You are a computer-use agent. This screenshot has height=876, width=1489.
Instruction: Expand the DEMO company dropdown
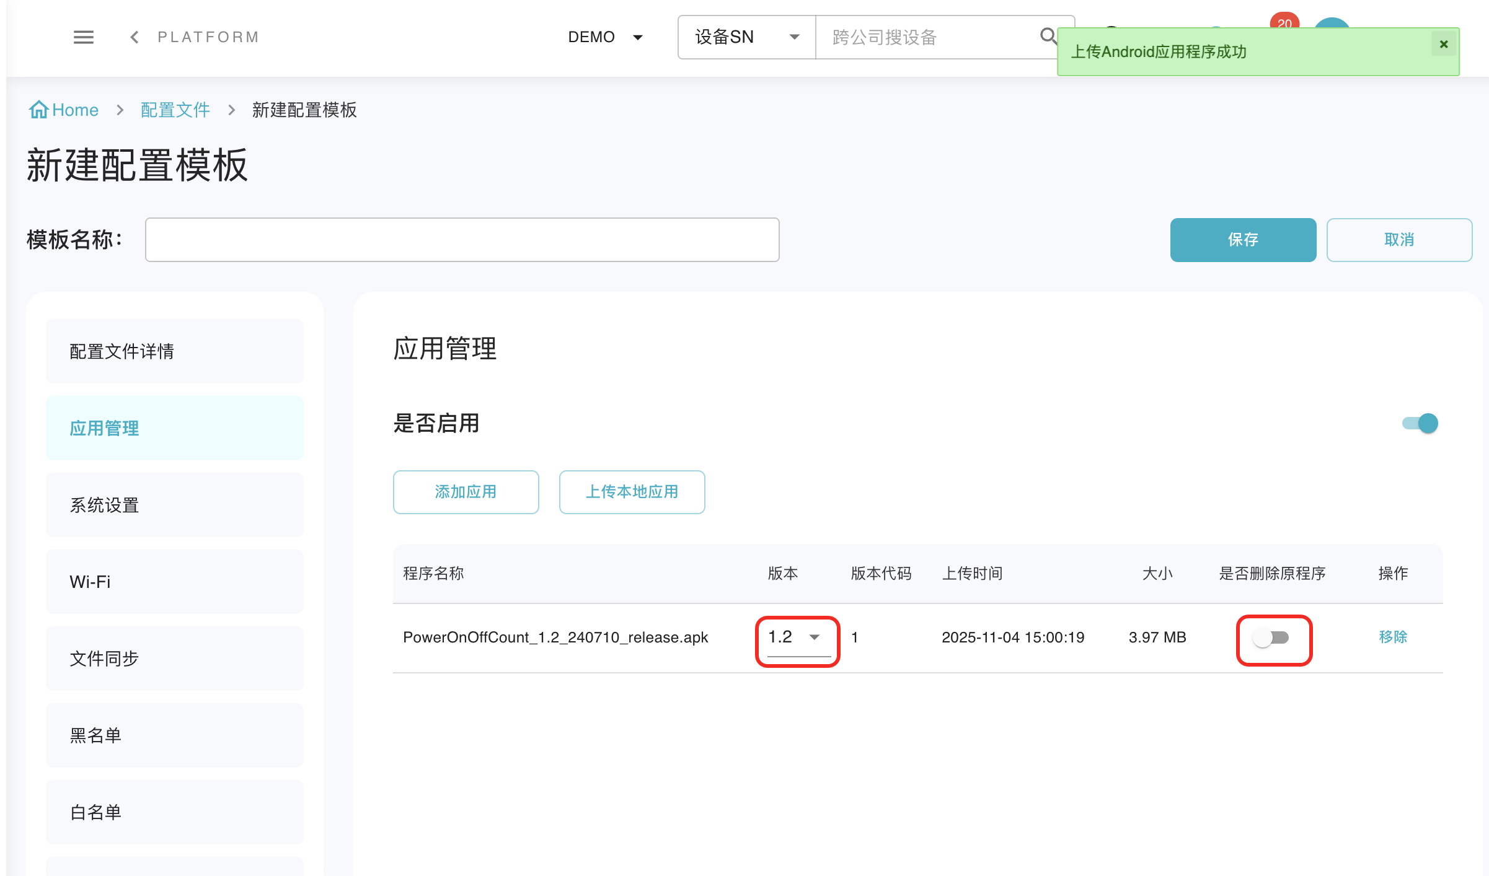605,37
